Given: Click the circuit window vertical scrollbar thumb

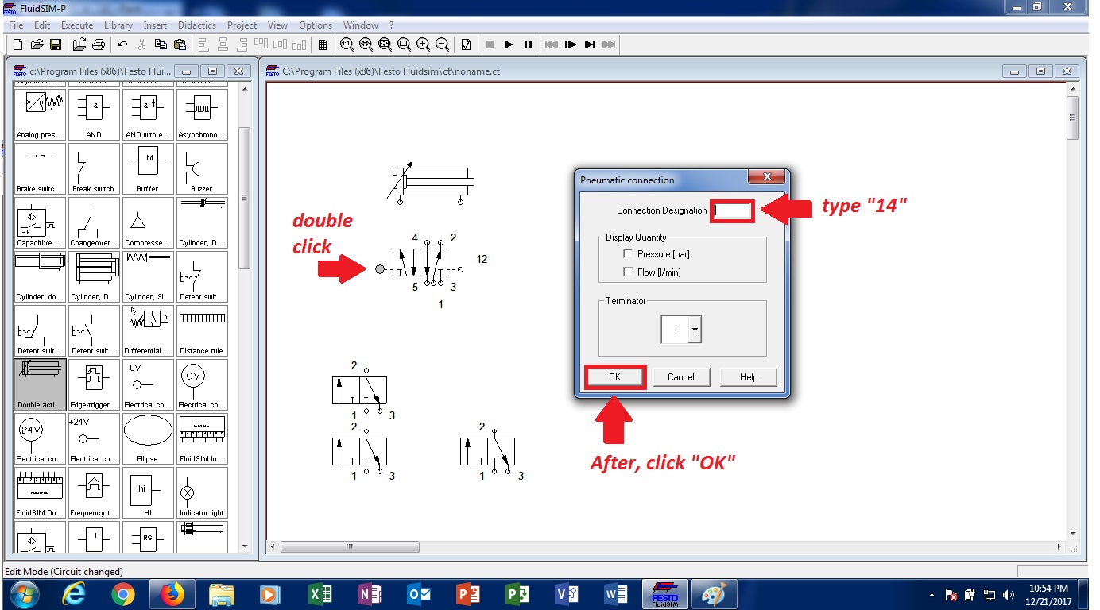Looking at the screenshot, I should click(x=1073, y=118).
